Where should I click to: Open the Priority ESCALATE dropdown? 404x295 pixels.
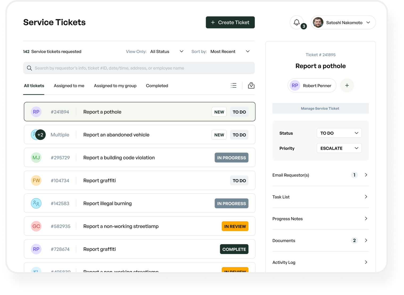point(339,148)
